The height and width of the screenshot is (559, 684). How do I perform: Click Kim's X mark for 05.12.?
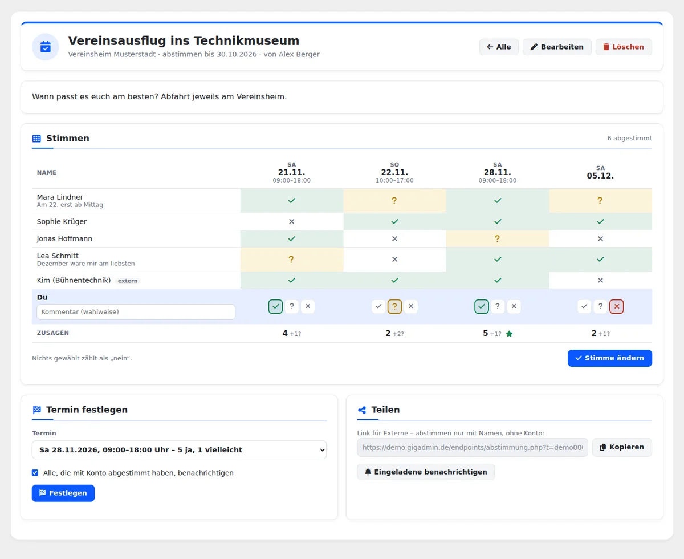(x=600, y=280)
